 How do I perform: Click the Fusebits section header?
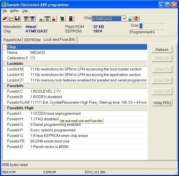[75, 86]
